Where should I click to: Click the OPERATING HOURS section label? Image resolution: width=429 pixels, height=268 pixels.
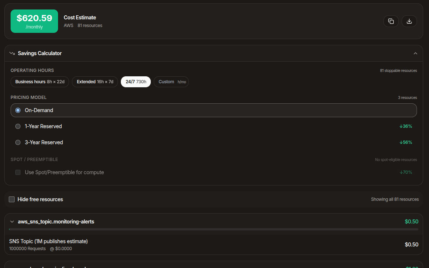click(x=32, y=70)
